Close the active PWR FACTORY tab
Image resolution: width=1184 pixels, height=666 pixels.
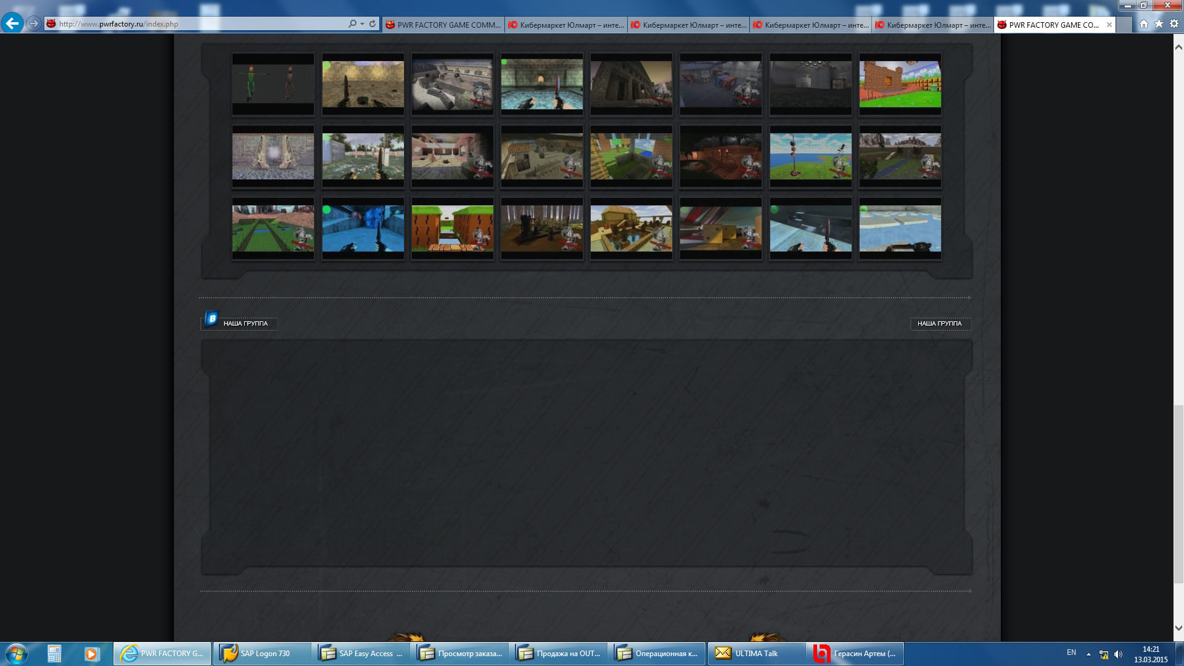(x=1109, y=25)
